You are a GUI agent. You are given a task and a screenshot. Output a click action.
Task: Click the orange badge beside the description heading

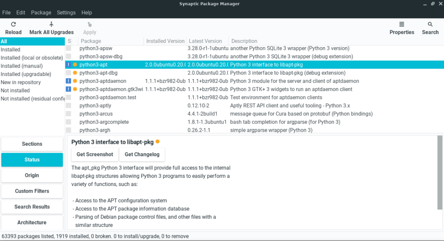coord(158,142)
